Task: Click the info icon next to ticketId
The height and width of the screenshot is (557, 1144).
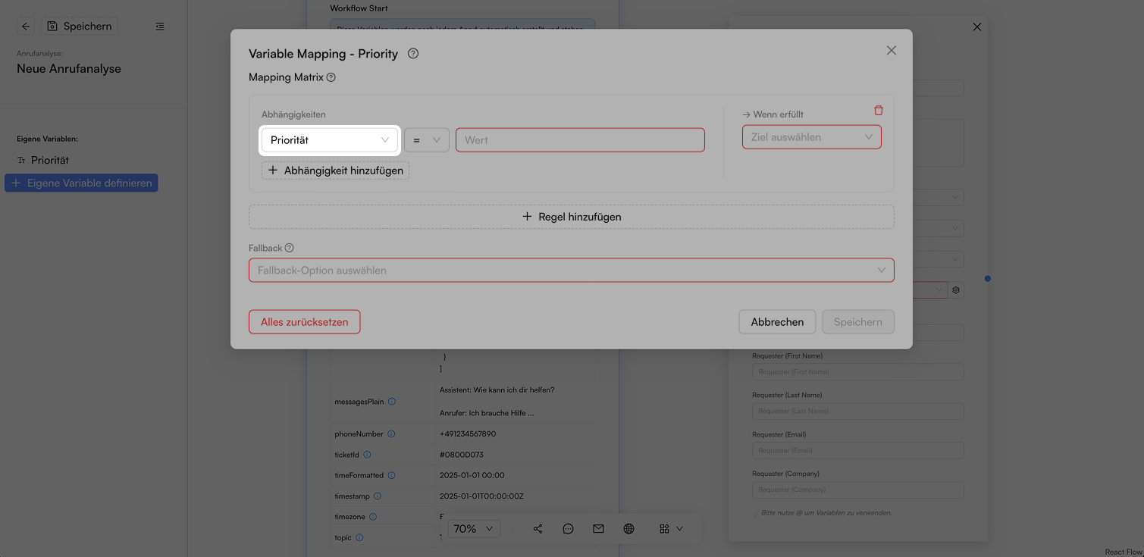Action: pyautogui.click(x=367, y=455)
